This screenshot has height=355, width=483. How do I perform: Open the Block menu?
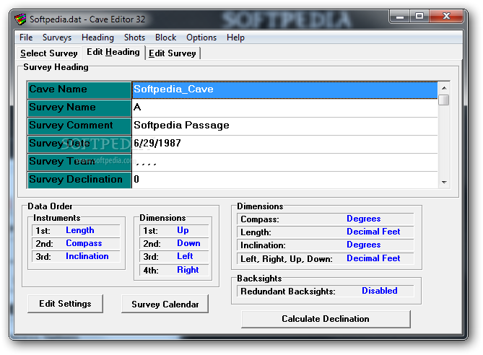click(166, 38)
